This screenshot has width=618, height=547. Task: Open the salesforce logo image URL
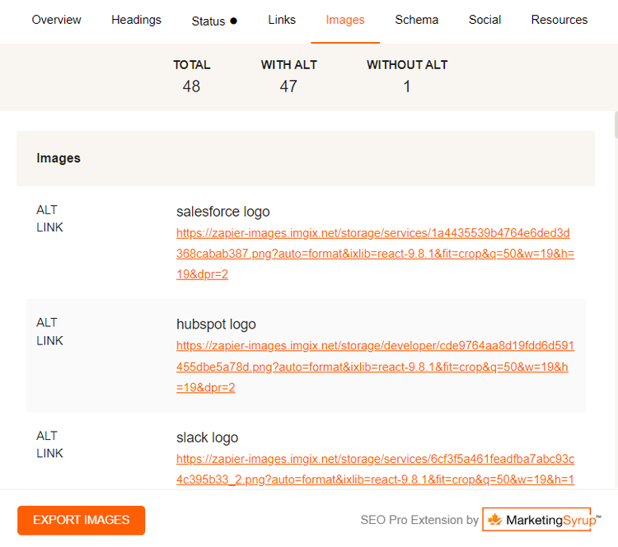(375, 254)
